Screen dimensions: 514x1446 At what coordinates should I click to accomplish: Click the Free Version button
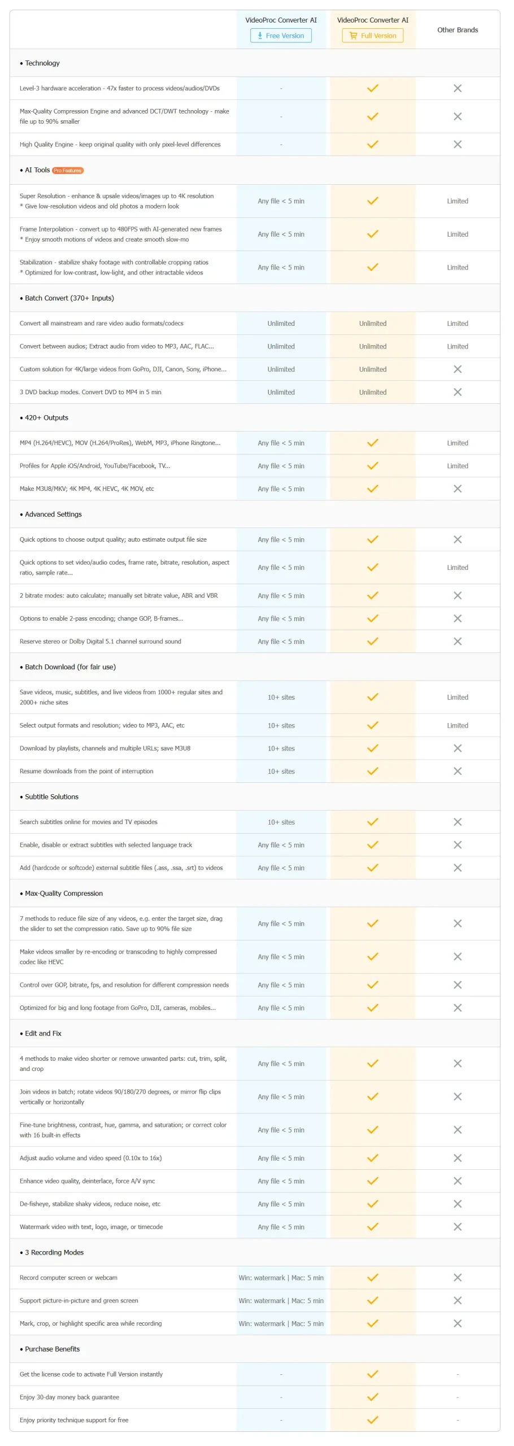coord(281,36)
